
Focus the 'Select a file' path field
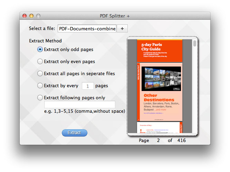tap(87, 29)
